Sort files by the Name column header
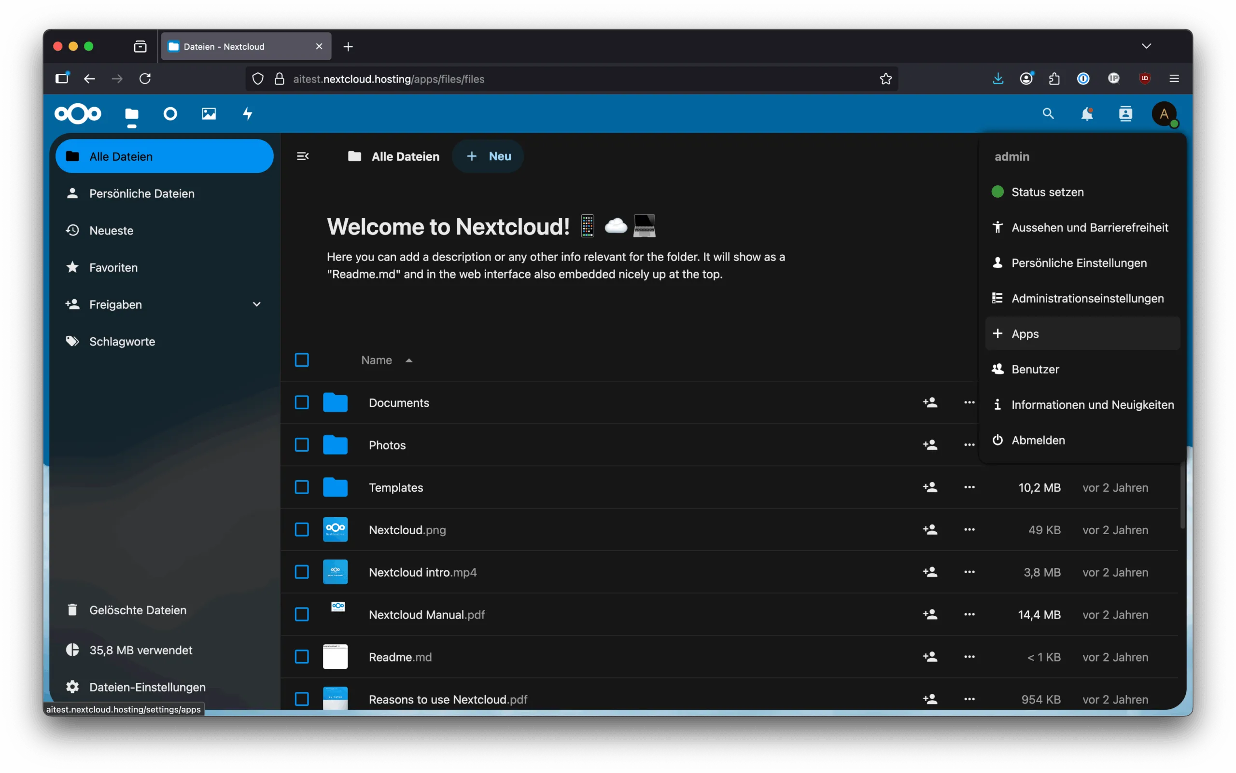This screenshot has height=773, width=1236. point(387,360)
